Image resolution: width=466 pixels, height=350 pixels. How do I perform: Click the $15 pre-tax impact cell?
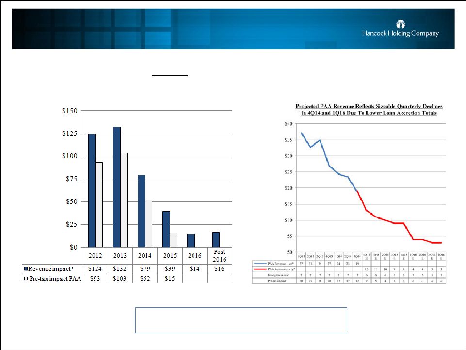[x=170, y=278]
